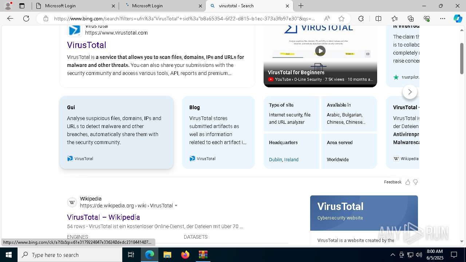Open the clock showing 8:00 AM
466x262 pixels.
tap(435, 255)
